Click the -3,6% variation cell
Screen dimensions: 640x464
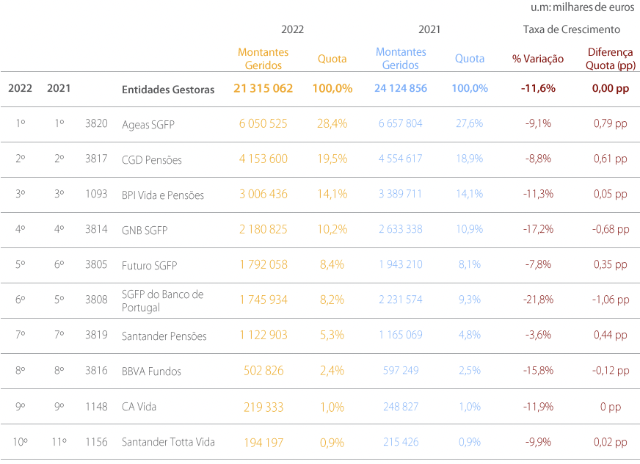[537, 335]
